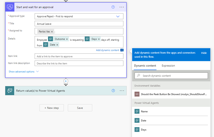214x137 pixels.
Task: Click the Save button
Action: point(80,108)
